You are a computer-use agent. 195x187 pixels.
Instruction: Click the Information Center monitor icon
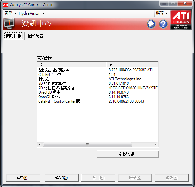pos(9,24)
